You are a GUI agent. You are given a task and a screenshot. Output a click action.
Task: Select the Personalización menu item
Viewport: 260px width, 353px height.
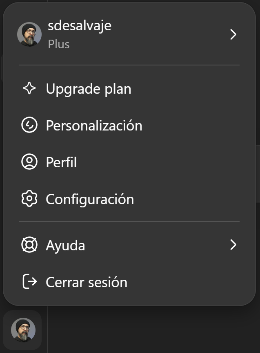point(129,125)
